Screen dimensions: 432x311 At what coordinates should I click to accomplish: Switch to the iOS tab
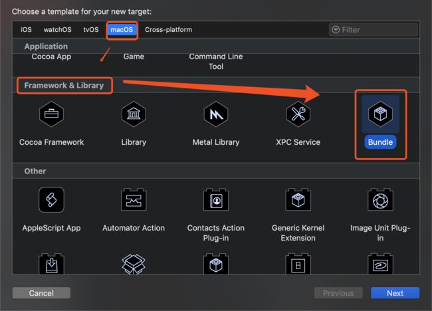pos(26,29)
